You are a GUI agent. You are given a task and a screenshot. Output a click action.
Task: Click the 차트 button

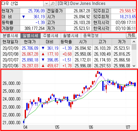132,35
